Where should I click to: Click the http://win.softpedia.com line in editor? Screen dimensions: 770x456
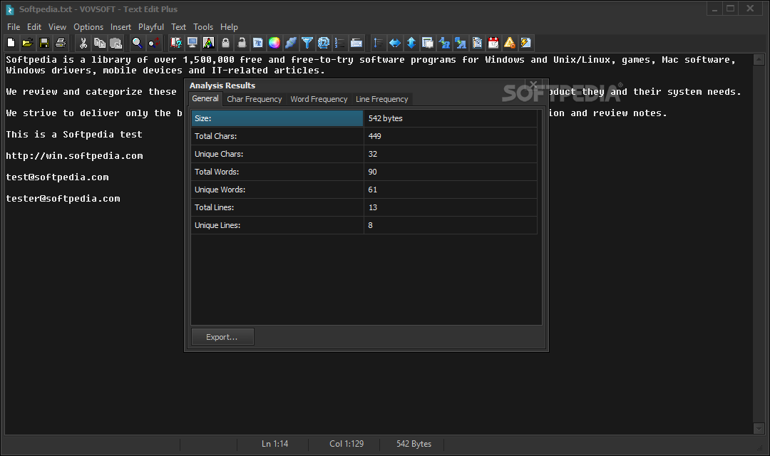click(x=74, y=155)
